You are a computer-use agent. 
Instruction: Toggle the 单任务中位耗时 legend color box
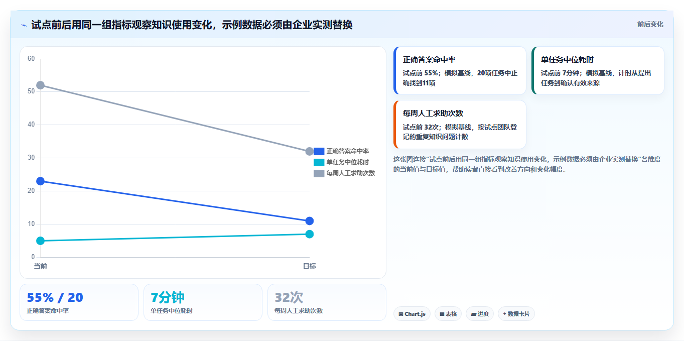[319, 162]
